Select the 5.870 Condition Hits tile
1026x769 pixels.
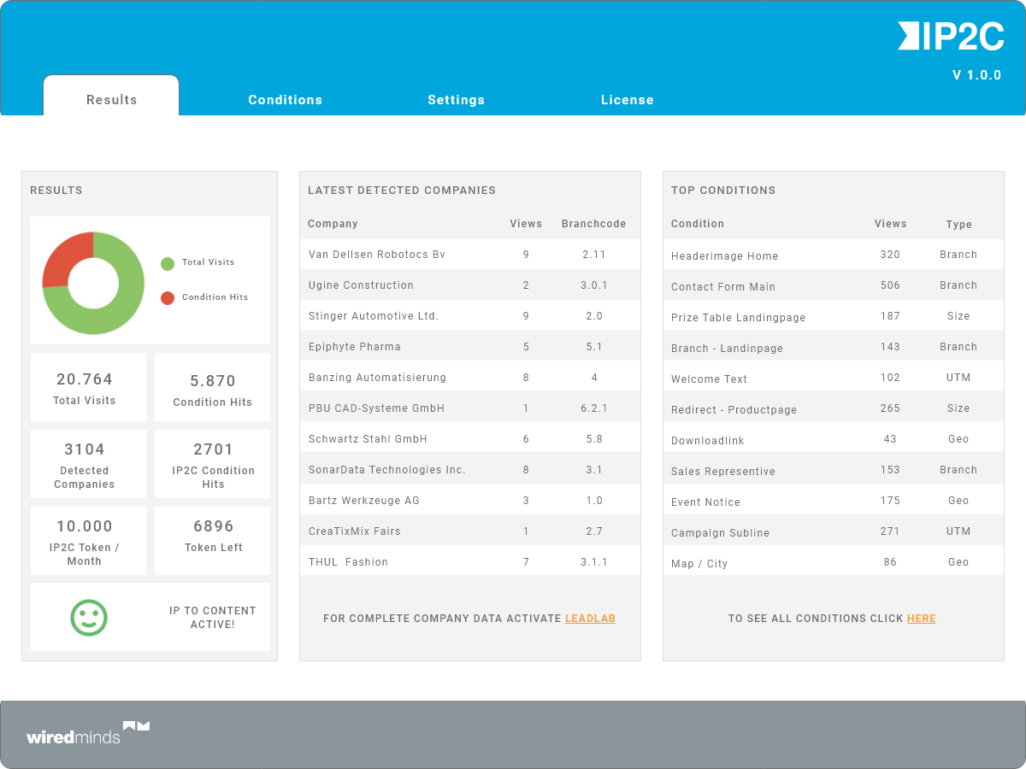click(212, 387)
